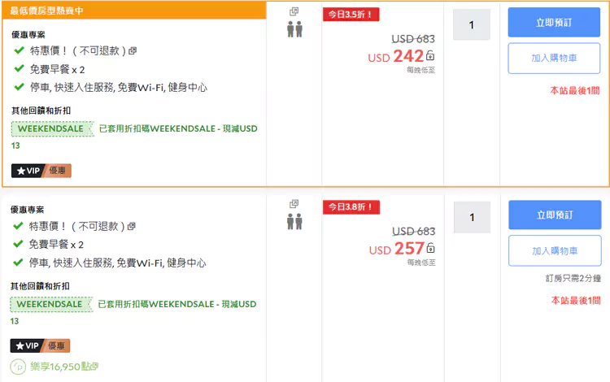Click the two-person occupancy icon in first offer
This screenshot has height=382, width=610.
click(295, 29)
